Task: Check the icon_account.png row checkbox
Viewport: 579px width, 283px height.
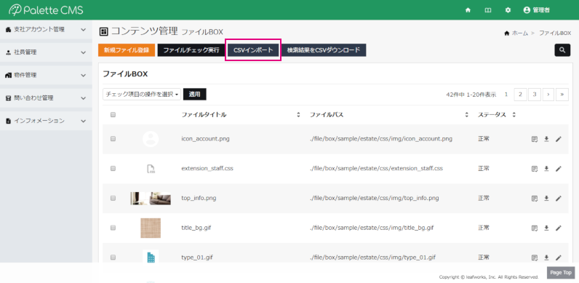Action: (113, 139)
